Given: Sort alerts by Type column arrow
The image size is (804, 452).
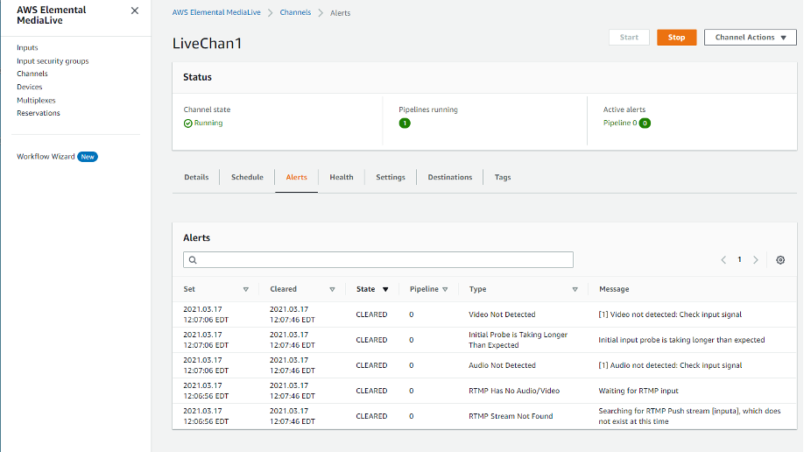Looking at the screenshot, I should tap(575, 289).
